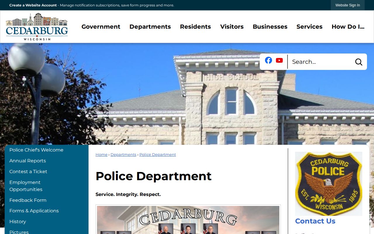Click the Cedarburg Wisconsin logo
This screenshot has width=374, height=234.
point(37,27)
